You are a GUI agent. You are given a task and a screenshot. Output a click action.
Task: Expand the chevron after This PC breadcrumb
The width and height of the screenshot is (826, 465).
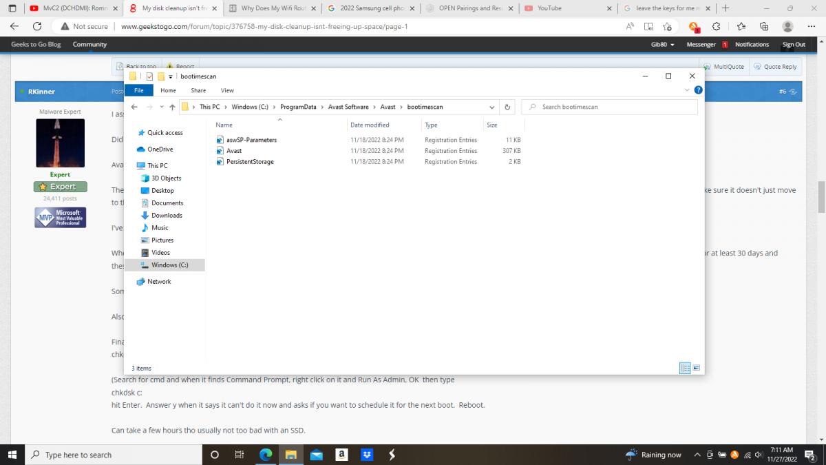pyautogui.click(x=226, y=107)
